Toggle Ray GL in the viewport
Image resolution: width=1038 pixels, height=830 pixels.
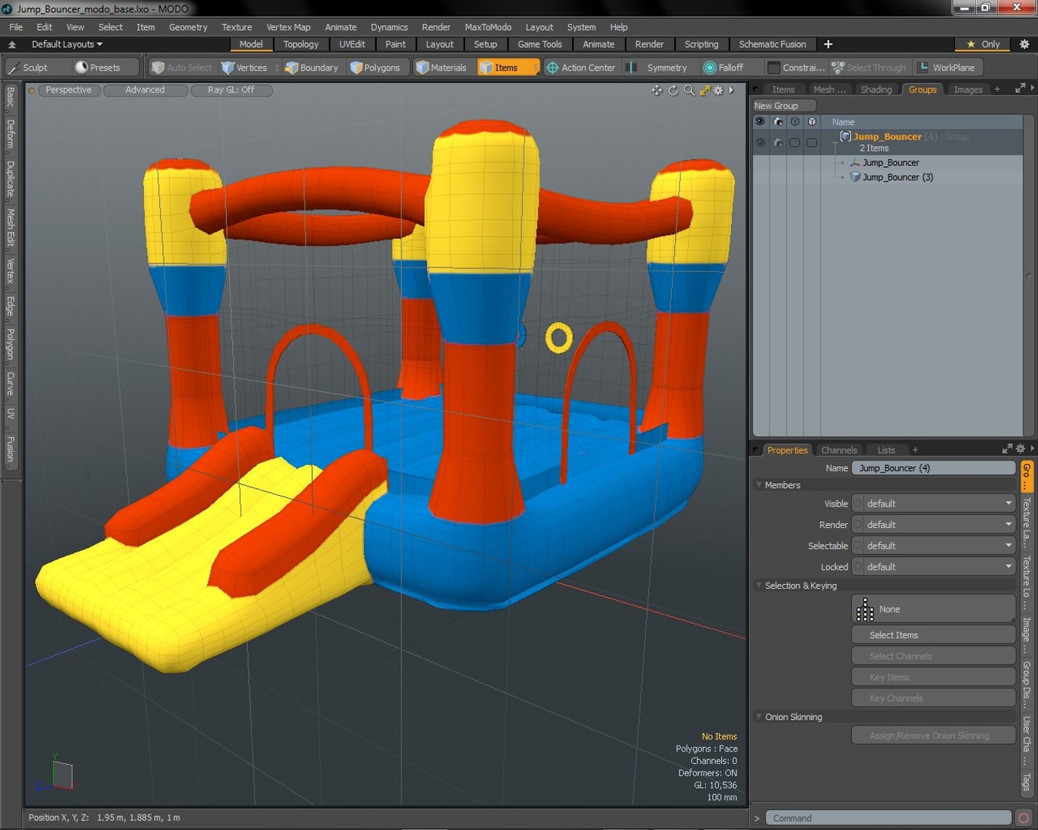tap(231, 90)
